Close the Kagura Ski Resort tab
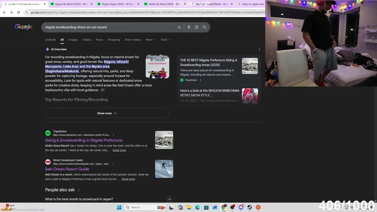The width and height of the screenshot is (377, 212). 92,4
